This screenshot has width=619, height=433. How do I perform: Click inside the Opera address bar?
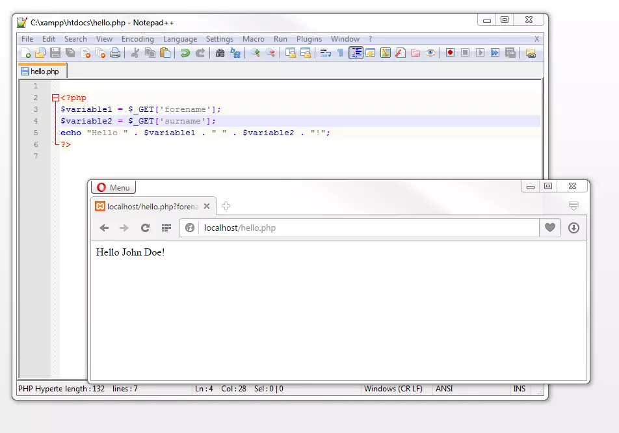click(358, 228)
